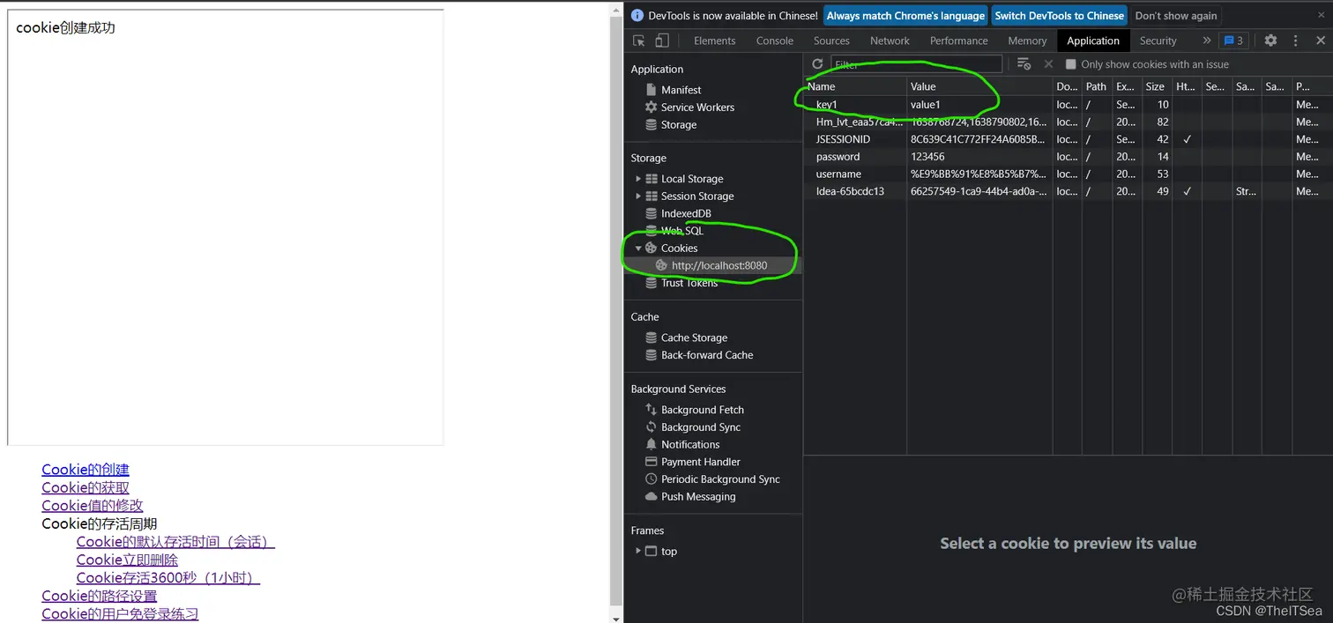Click the clear all cookies icon

click(1024, 64)
